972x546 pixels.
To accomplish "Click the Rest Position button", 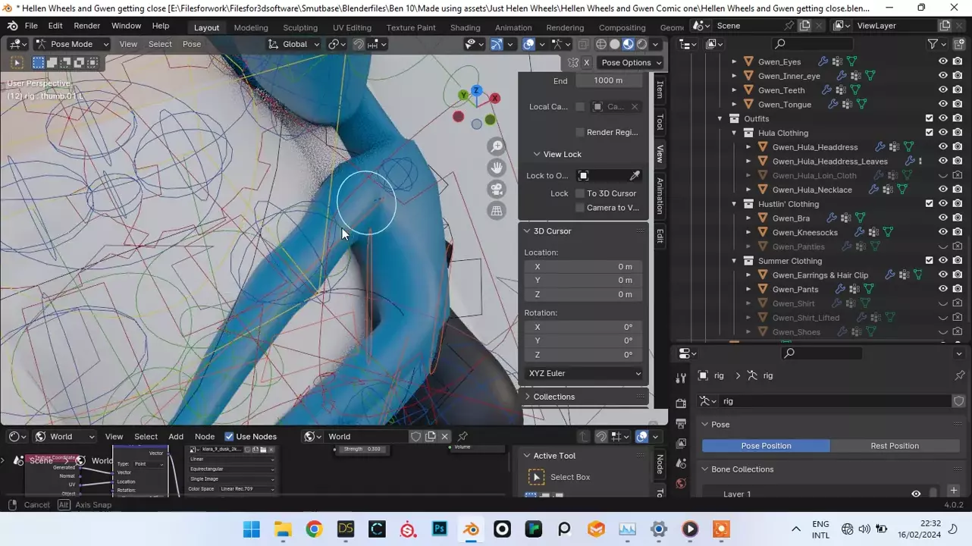I will (x=894, y=446).
